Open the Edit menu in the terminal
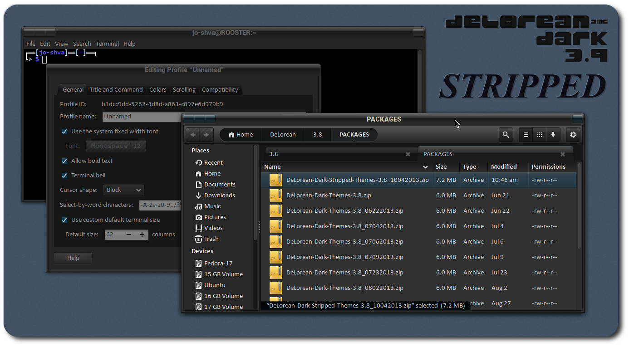Image resolution: width=629 pixels, height=347 pixels. click(45, 44)
